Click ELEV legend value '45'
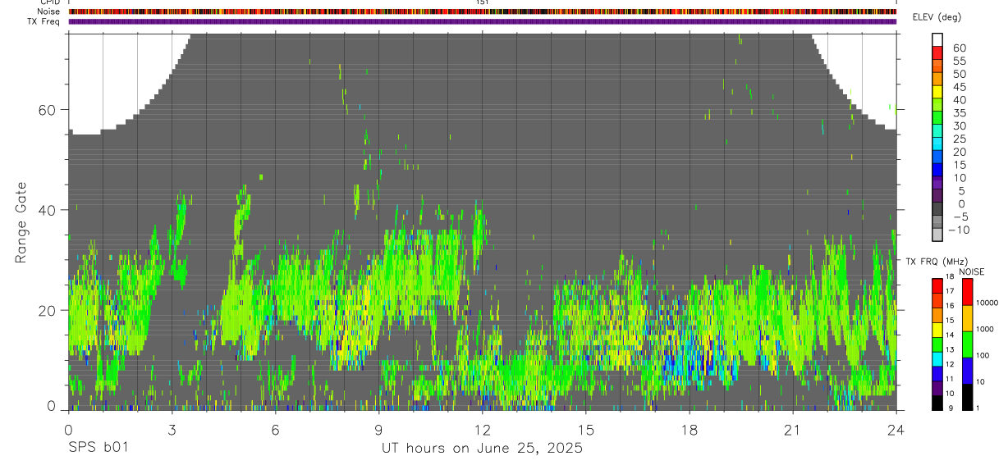The width and height of the screenshot is (1008, 465). (959, 87)
